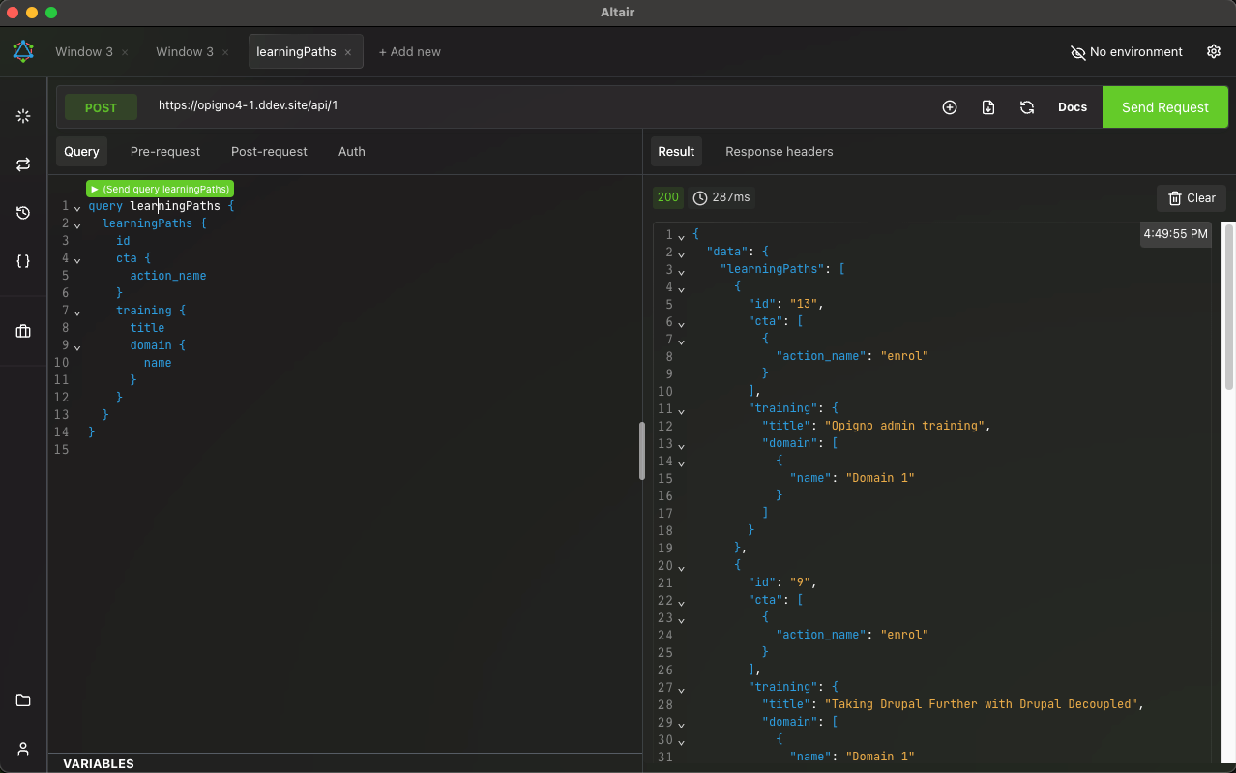1236x773 pixels.
Task: Click the 4:49:55 PM timestamp
Action: pos(1175,234)
